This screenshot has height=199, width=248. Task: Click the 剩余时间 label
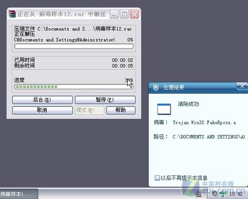(24, 66)
